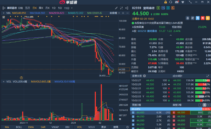Open the skin theme shirt icon
The height and width of the screenshot is (129, 211).
(x=183, y=2)
